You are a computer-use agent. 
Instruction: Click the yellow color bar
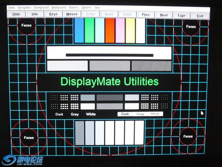130,31
